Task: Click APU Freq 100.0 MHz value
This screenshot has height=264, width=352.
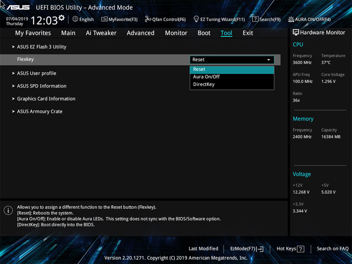Action: click(x=303, y=82)
